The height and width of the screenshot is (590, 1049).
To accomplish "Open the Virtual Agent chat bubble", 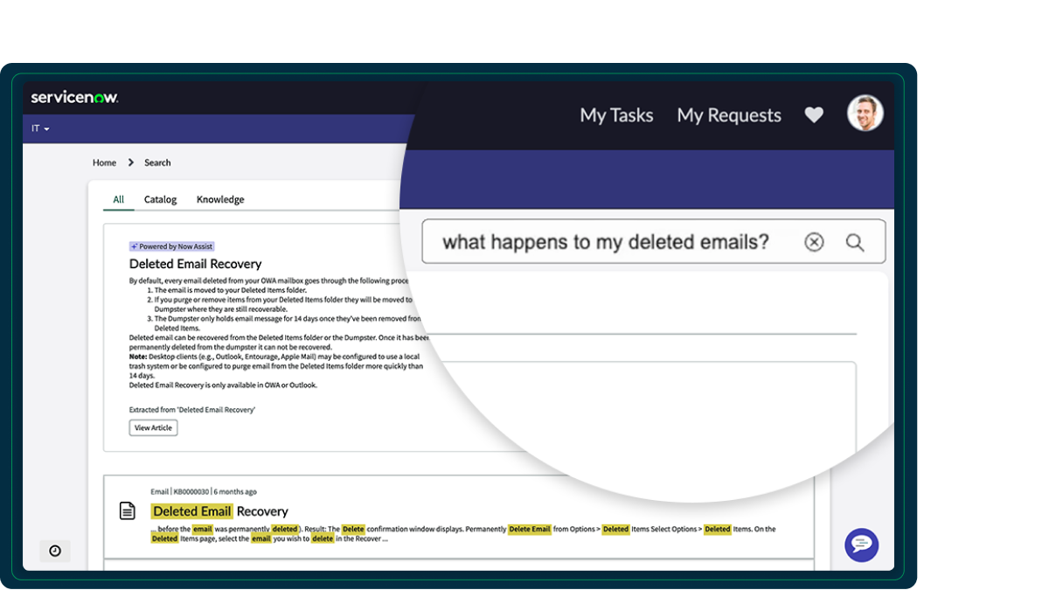I will pos(861,545).
